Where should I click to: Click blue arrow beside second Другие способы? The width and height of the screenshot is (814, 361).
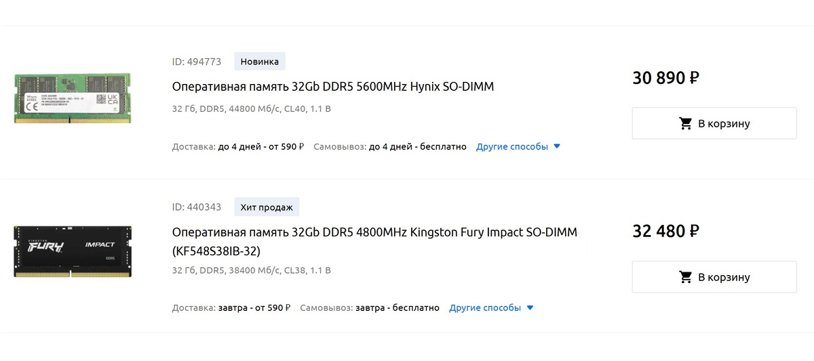(530, 307)
